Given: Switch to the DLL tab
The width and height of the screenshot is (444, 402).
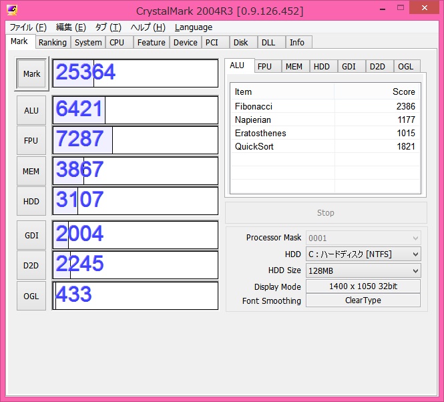Looking at the screenshot, I should point(271,42).
